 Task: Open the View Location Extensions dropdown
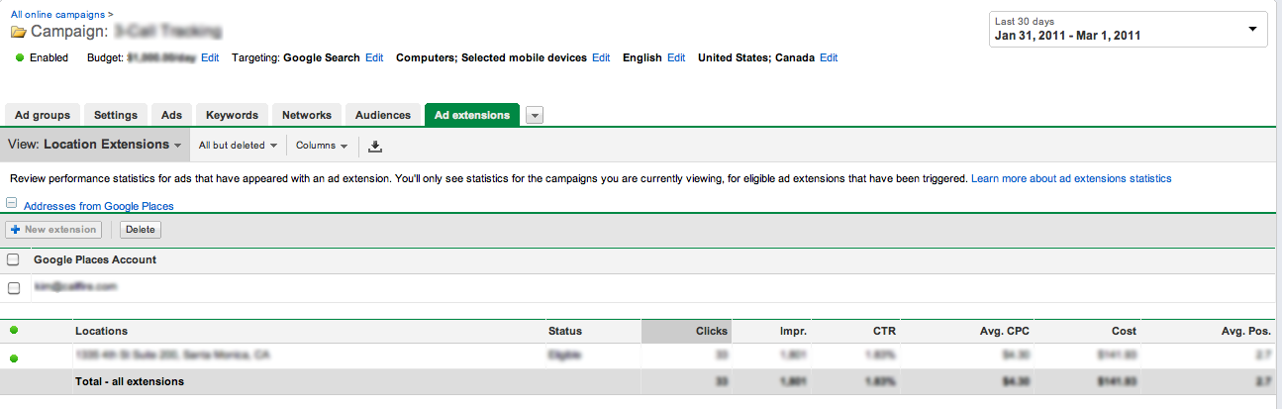[x=95, y=145]
